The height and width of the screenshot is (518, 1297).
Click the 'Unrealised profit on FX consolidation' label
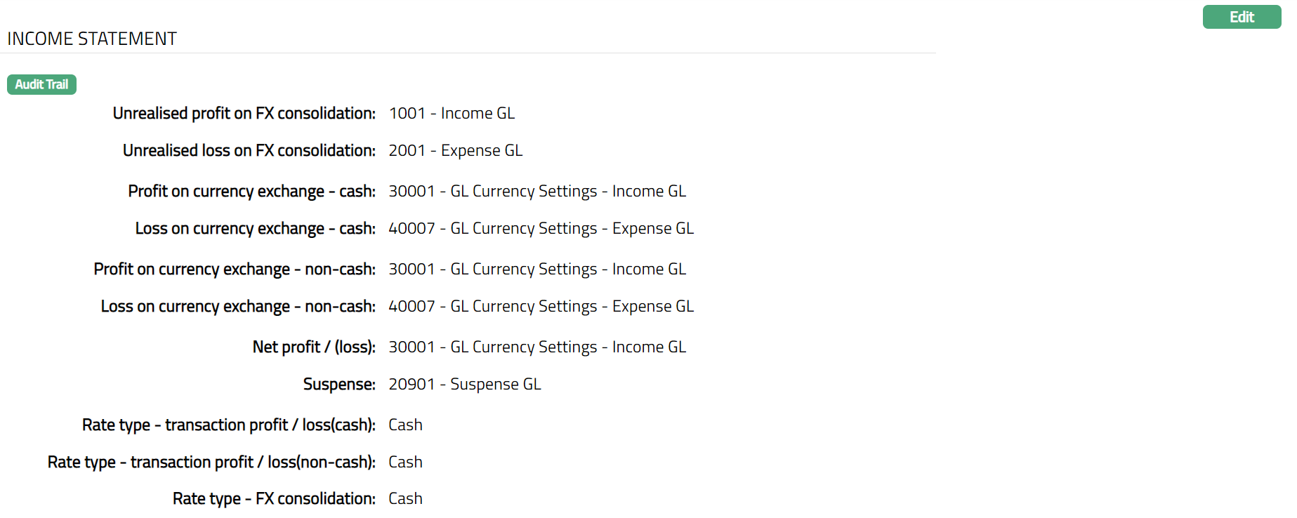(244, 114)
